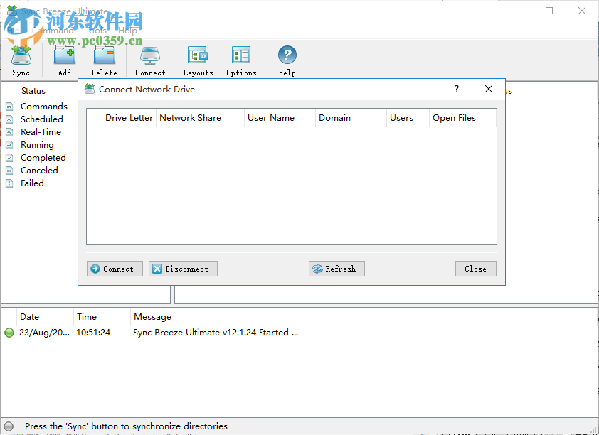
Task: Click the Disconnect button
Action: pyautogui.click(x=183, y=269)
